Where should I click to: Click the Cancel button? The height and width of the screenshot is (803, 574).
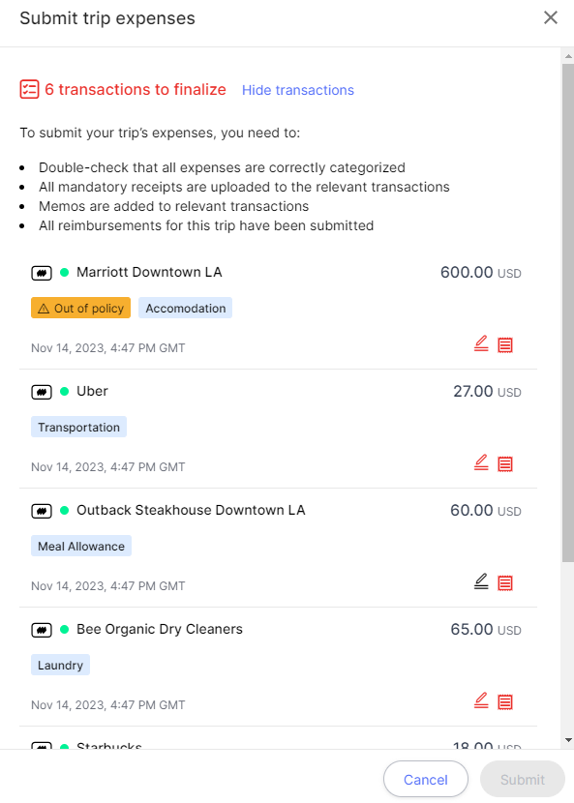pyautogui.click(x=425, y=779)
